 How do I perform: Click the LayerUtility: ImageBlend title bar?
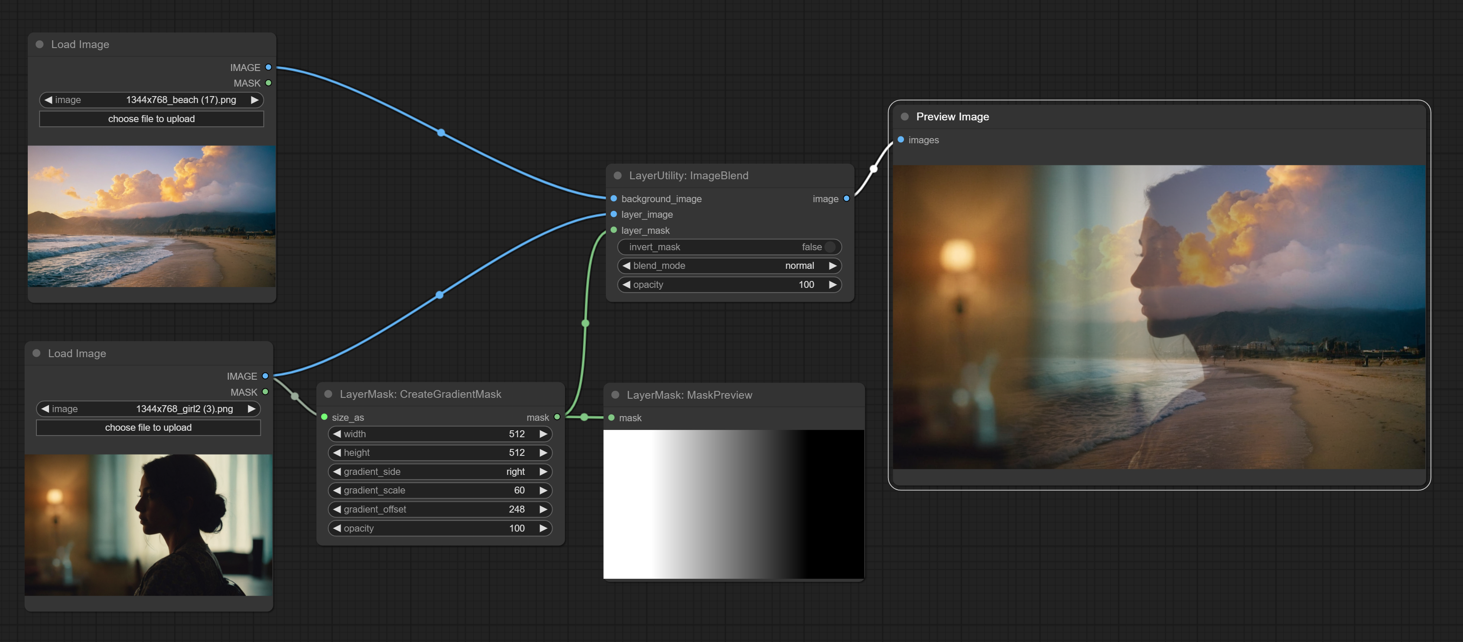coord(738,176)
